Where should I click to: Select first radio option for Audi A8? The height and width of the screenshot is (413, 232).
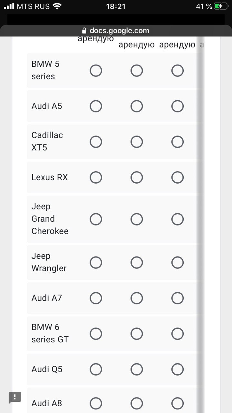96,403
